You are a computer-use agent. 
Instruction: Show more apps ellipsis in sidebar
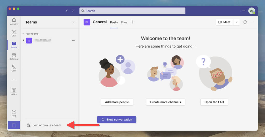[14, 80]
